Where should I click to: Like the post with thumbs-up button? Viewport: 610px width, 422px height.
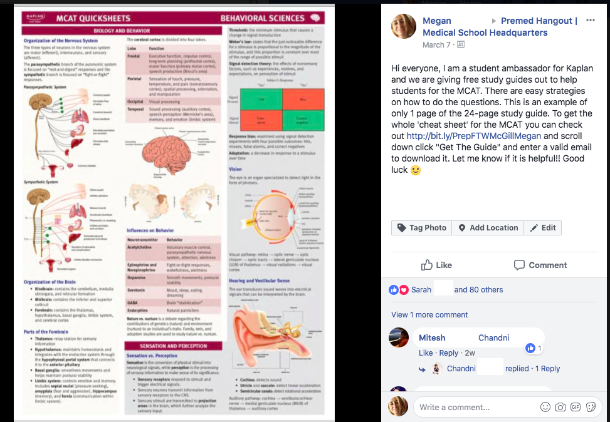click(436, 265)
